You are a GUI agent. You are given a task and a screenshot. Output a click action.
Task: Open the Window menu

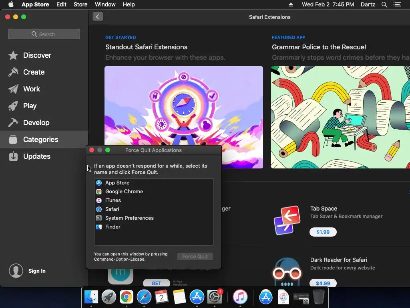pos(105,4)
